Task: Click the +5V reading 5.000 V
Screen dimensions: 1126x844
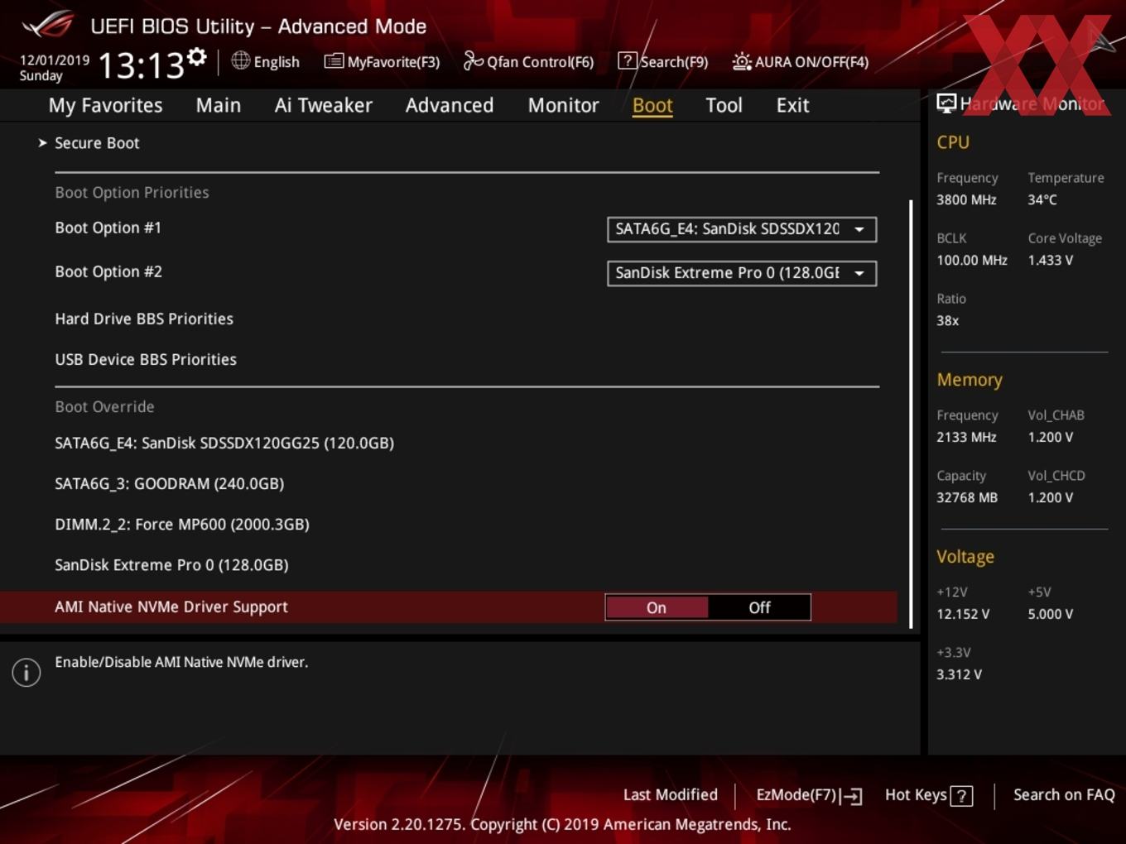Action: (x=1050, y=614)
